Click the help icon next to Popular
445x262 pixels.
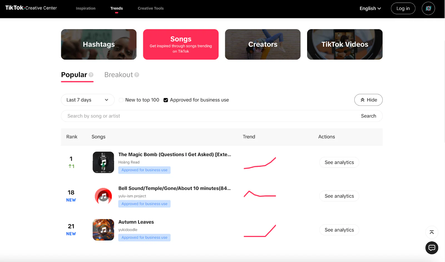click(91, 75)
